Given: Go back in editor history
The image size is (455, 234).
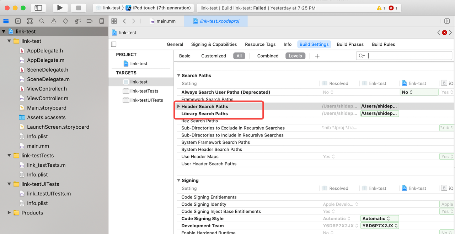Looking at the screenshot, I should click(x=124, y=21).
